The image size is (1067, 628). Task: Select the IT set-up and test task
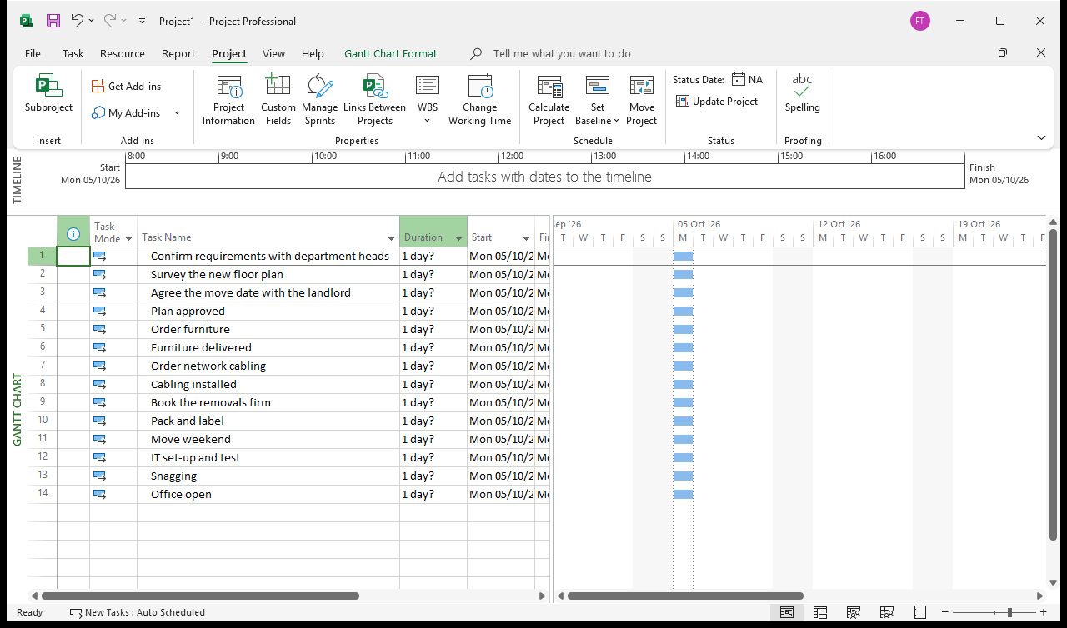[195, 457]
